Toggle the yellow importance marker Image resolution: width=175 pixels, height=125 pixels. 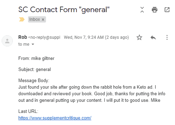[22, 19]
